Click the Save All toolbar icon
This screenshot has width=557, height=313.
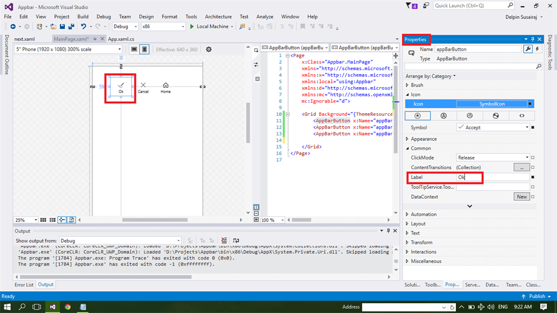tap(71, 26)
